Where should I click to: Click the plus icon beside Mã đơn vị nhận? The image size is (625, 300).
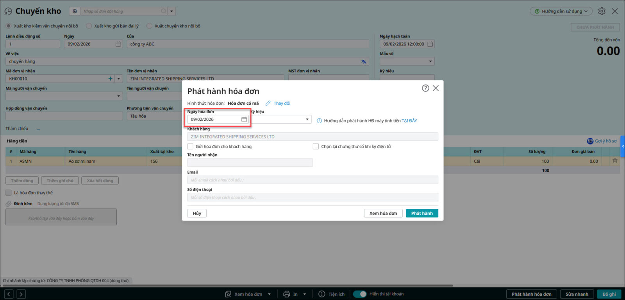[x=110, y=79]
